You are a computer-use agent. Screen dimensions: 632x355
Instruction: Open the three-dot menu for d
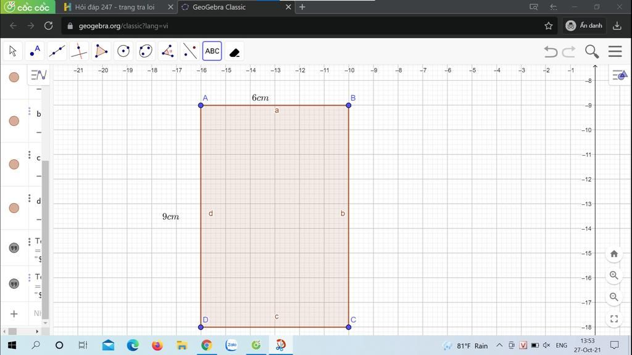coord(30,198)
